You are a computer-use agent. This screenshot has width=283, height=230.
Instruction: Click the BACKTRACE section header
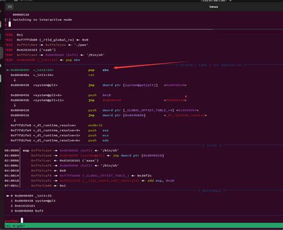click(211, 191)
